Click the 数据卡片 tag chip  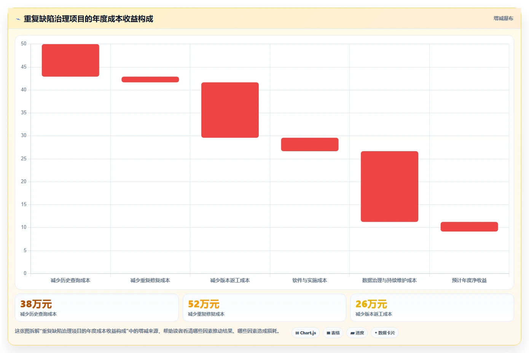(x=385, y=333)
